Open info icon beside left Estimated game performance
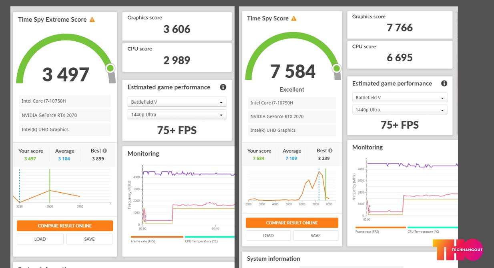Screen dimensions: 494x268 point(223,87)
